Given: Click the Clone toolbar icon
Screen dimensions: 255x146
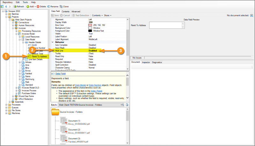Looking at the screenshot, I should (61, 6).
